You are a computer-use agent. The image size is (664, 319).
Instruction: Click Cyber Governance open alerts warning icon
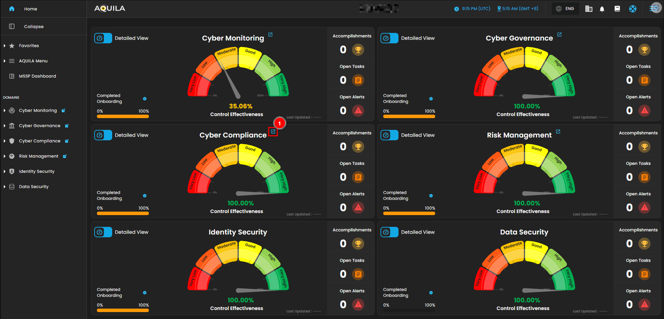(x=644, y=110)
